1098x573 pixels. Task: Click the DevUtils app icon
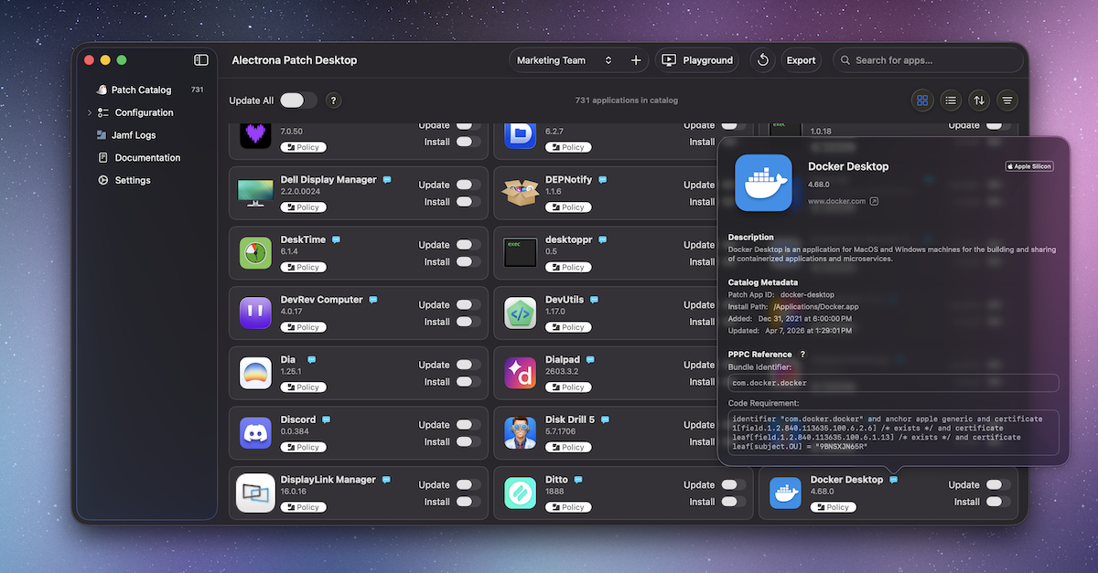[521, 313]
